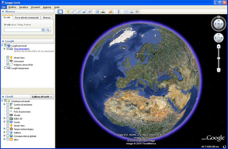This screenshot has width=228, height=149.
Task: Click the zoom out minus button
Action: 219,70
